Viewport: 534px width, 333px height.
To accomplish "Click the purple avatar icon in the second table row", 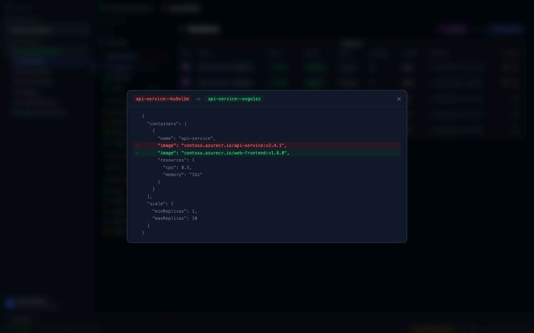I will pos(186,82).
